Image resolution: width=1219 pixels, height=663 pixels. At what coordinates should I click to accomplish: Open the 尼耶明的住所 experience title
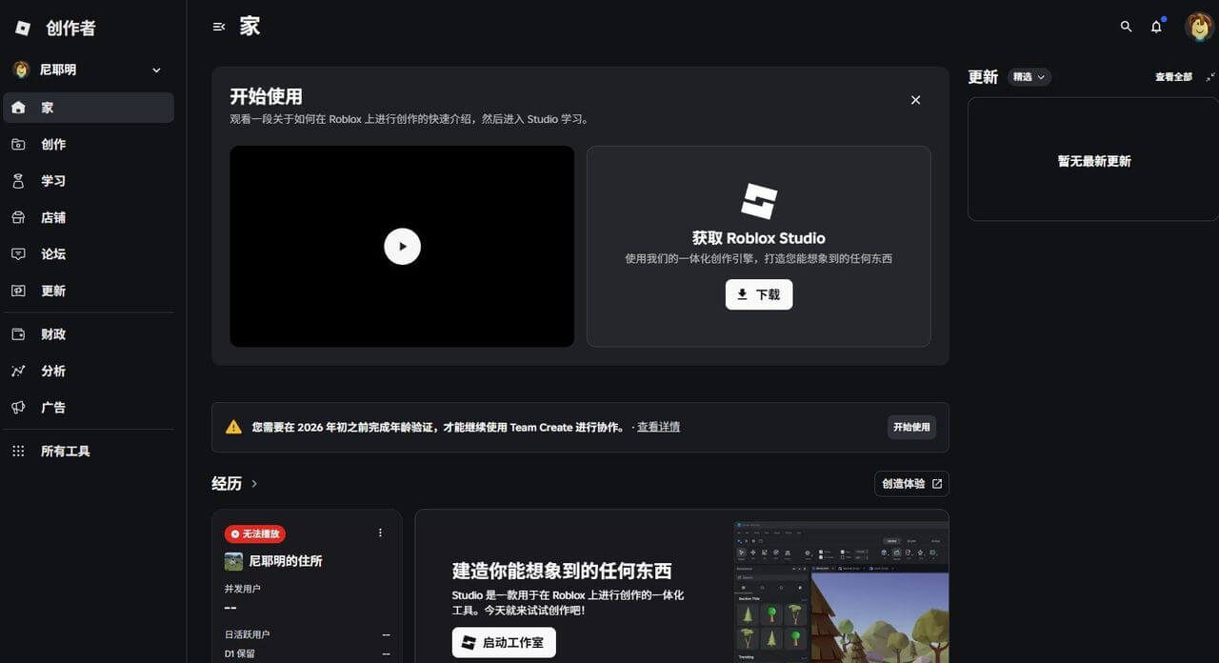[x=286, y=561]
